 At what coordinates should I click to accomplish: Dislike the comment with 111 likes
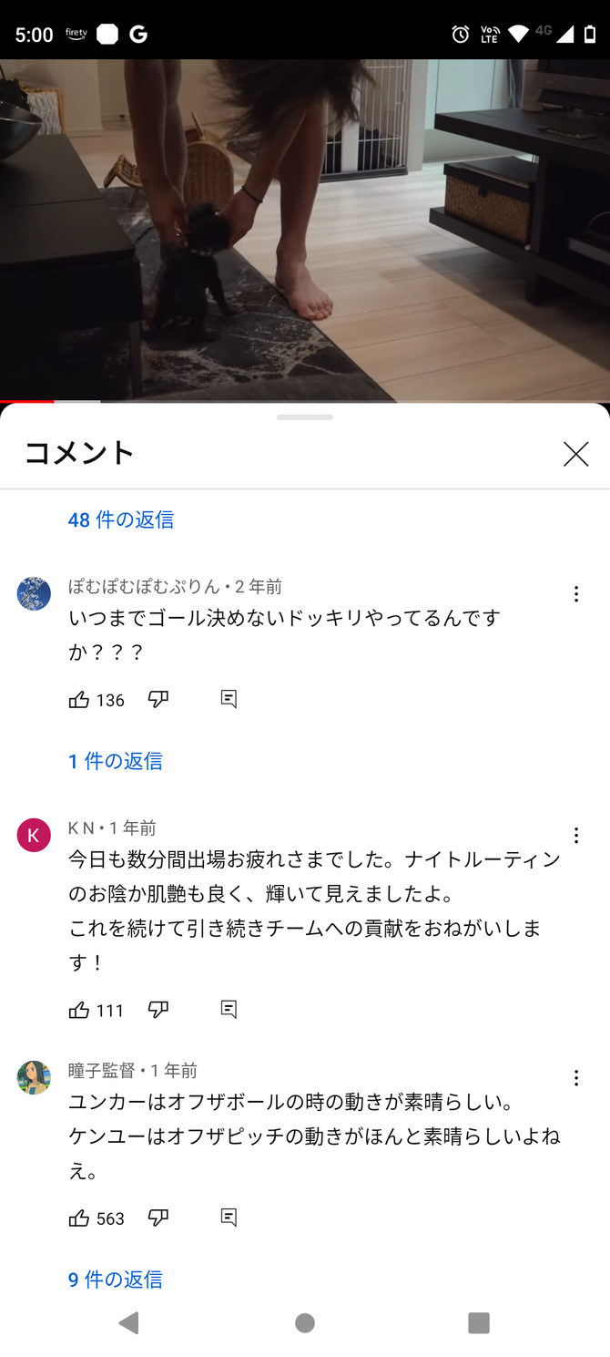point(158,1010)
